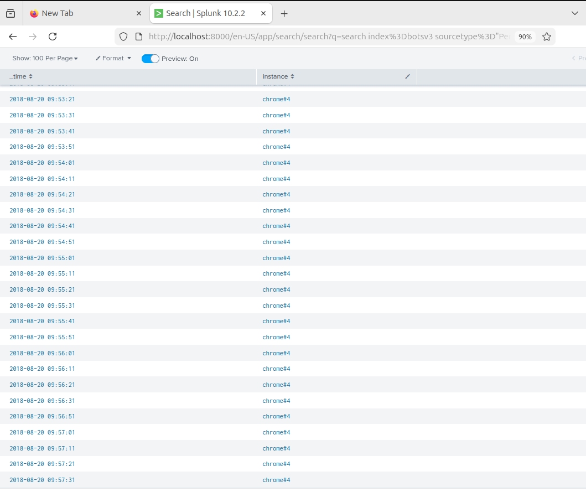
Task: Click timestamp 2018-08-20 09:55:51
Action: (x=42, y=337)
